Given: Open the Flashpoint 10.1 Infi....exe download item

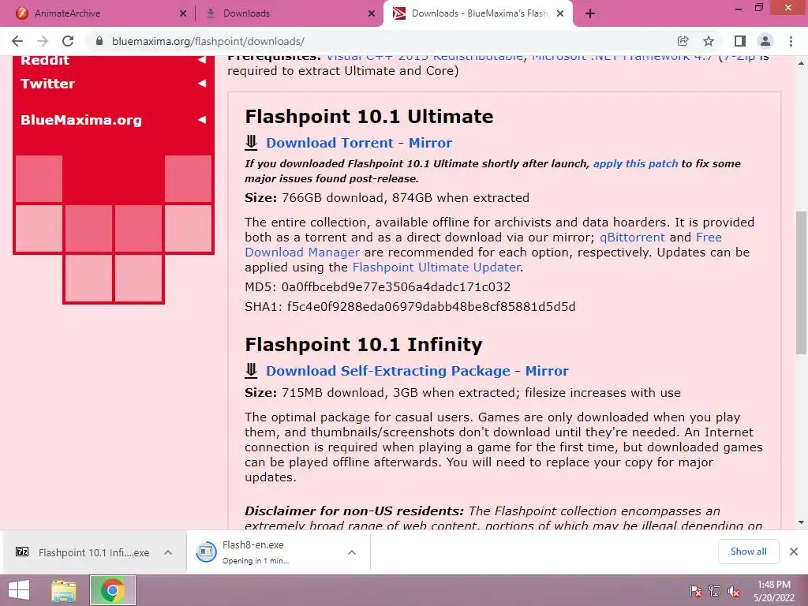Looking at the screenshot, I should [94, 552].
